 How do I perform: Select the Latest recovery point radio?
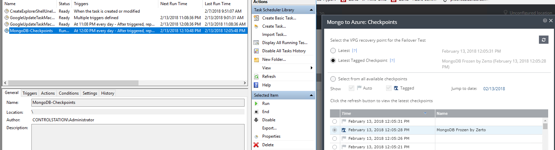pyautogui.click(x=333, y=51)
